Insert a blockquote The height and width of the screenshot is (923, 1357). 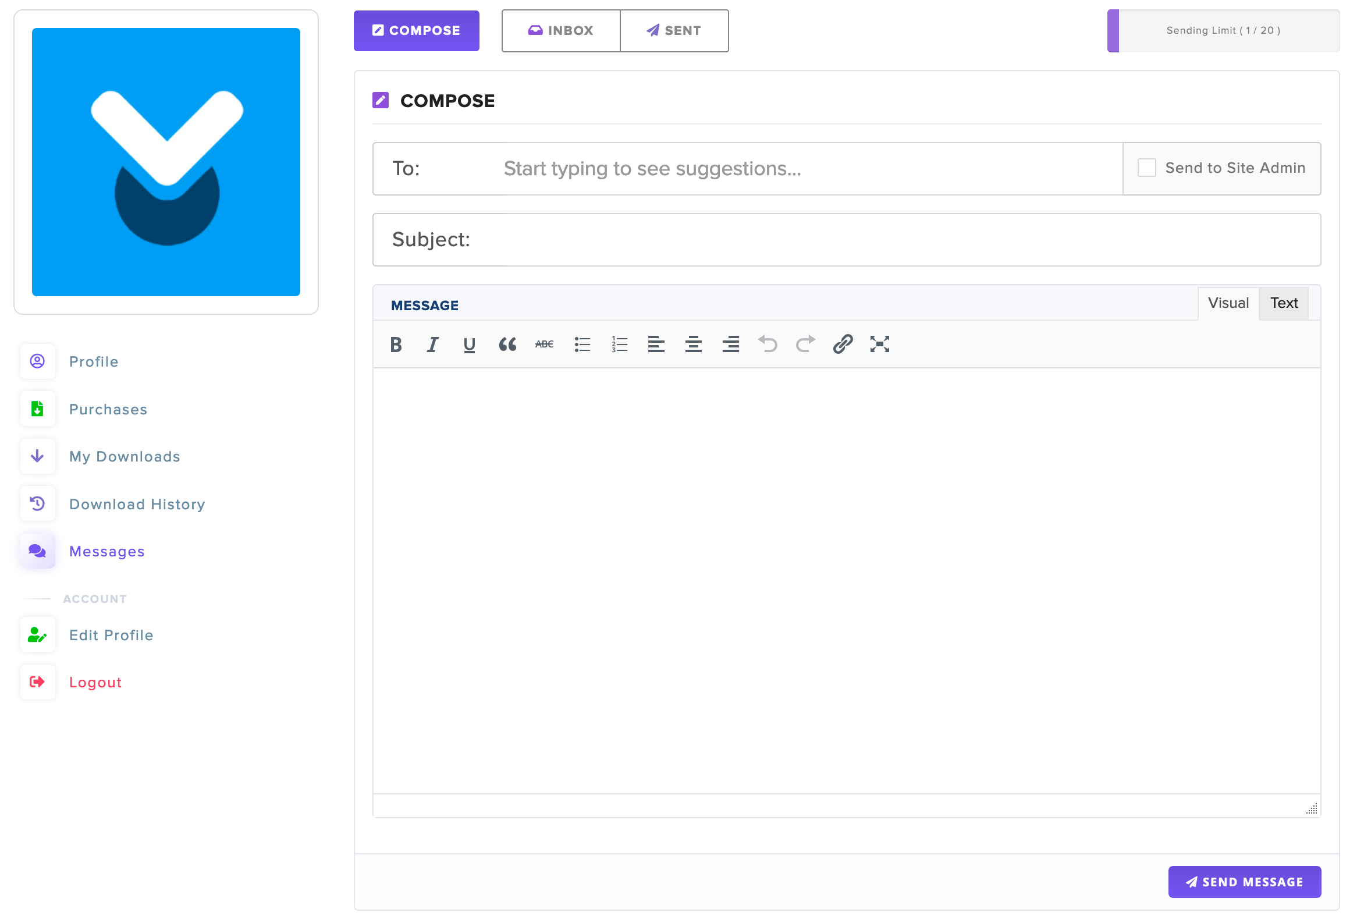click(x=507, y=345)
